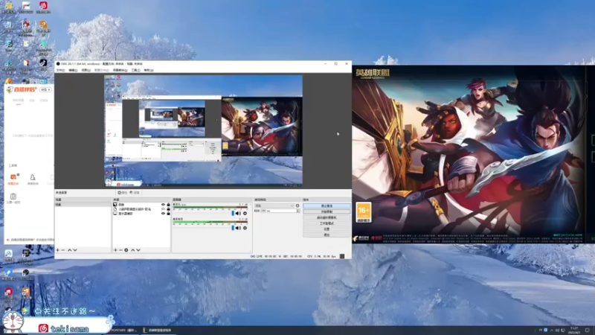Image resolution: width=595 pixels, height=335 pixels.
Task: Toggle lock on the image source
Action: point(169,205)
